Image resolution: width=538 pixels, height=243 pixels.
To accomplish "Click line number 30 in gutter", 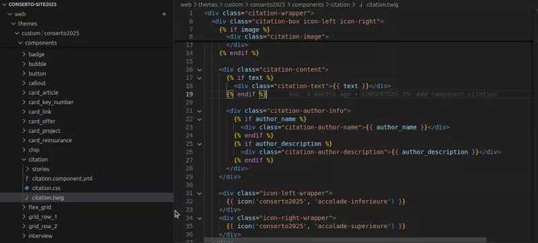I will pyautogui.click(x=190, y=185).
